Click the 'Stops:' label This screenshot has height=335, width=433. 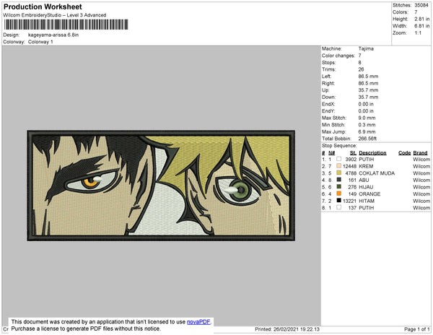tap(328, 62)
